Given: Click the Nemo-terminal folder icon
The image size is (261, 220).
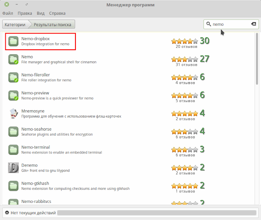Looking at the screenshot, I should [x=13, y=150].
